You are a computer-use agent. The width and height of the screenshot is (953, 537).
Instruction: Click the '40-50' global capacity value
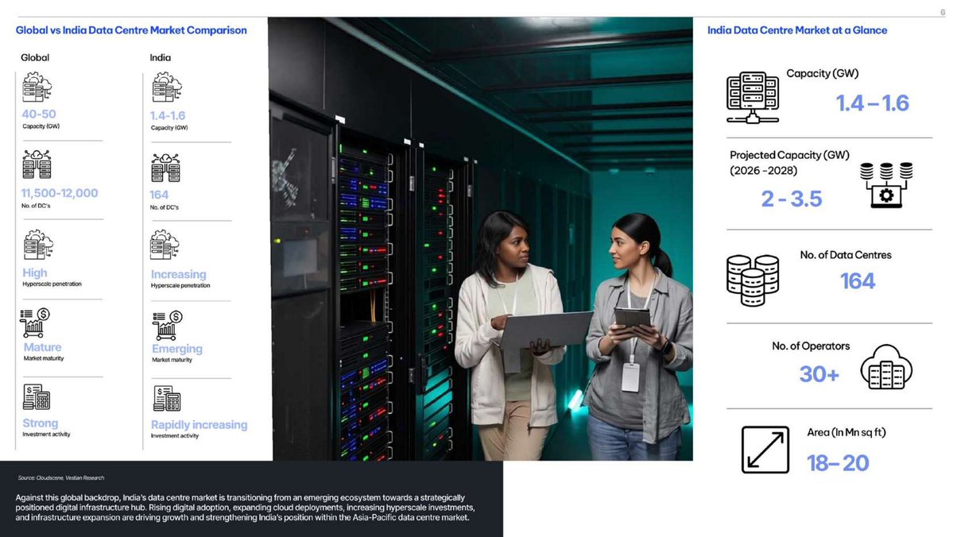tap(39, 114)
